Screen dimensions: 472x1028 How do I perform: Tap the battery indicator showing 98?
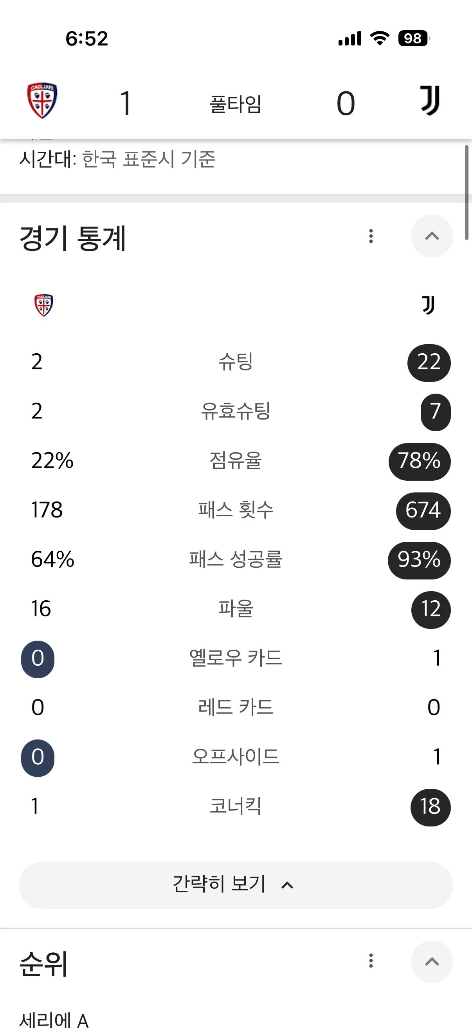tap(413, 38)
